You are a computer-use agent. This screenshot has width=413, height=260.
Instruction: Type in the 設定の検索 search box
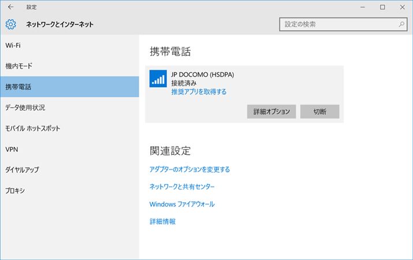coord(338,25)
